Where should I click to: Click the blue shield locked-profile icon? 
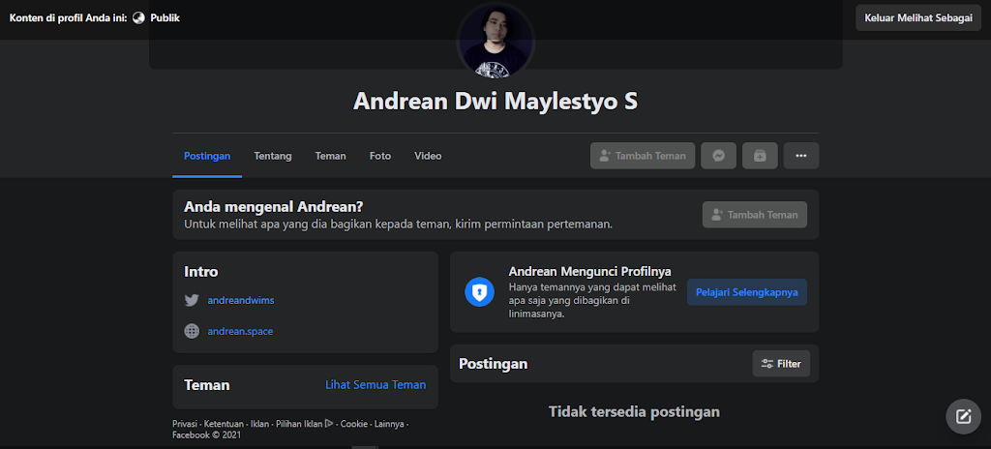[x=480, y=291]
